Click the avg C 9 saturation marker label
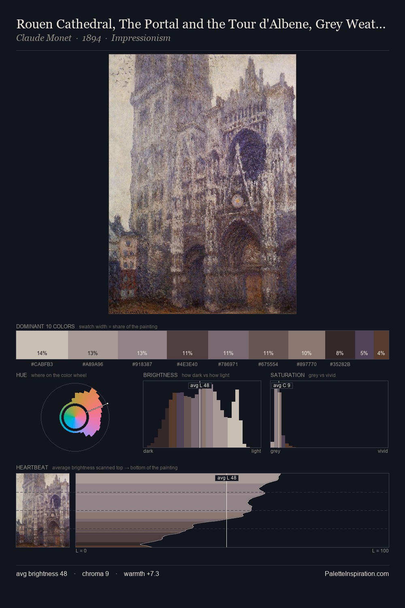This screenshot has height=608, width=405. click(282, 385)
